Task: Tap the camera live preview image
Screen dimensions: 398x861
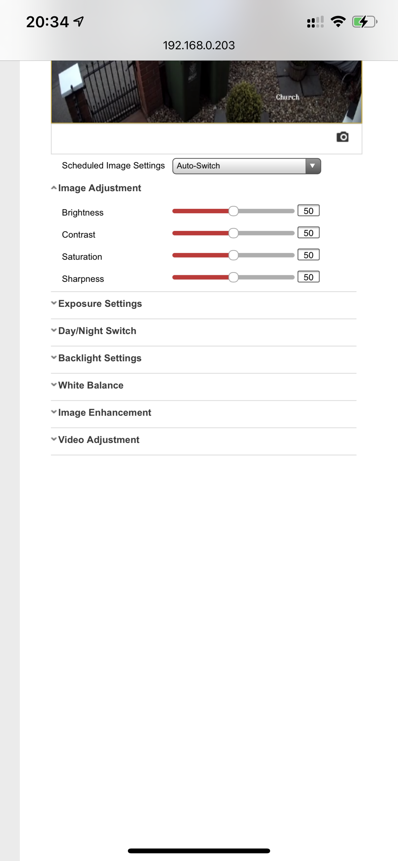Action: 206,92
